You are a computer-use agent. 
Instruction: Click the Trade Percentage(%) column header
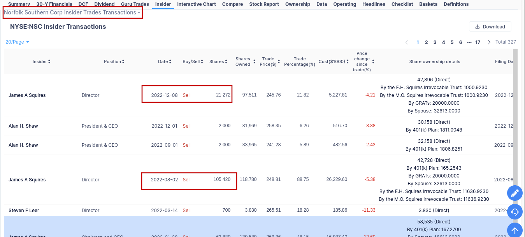tap(300, 61)
